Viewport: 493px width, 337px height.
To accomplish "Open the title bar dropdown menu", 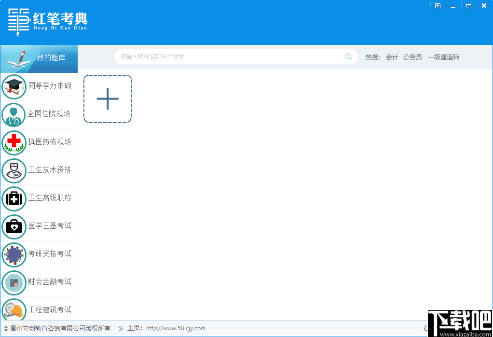I will [438, 5].
